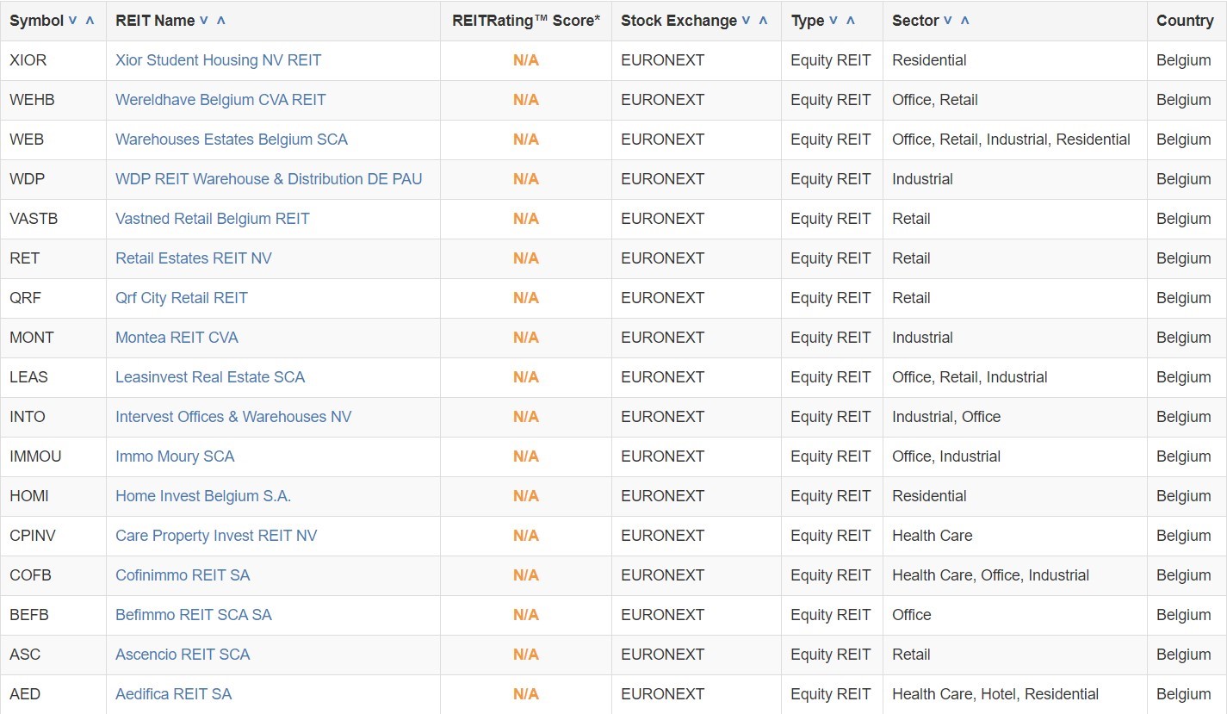
Task: Click 'Office, Retail, Industrial' sector for LEAS
Action: (x=1015, y=377)
